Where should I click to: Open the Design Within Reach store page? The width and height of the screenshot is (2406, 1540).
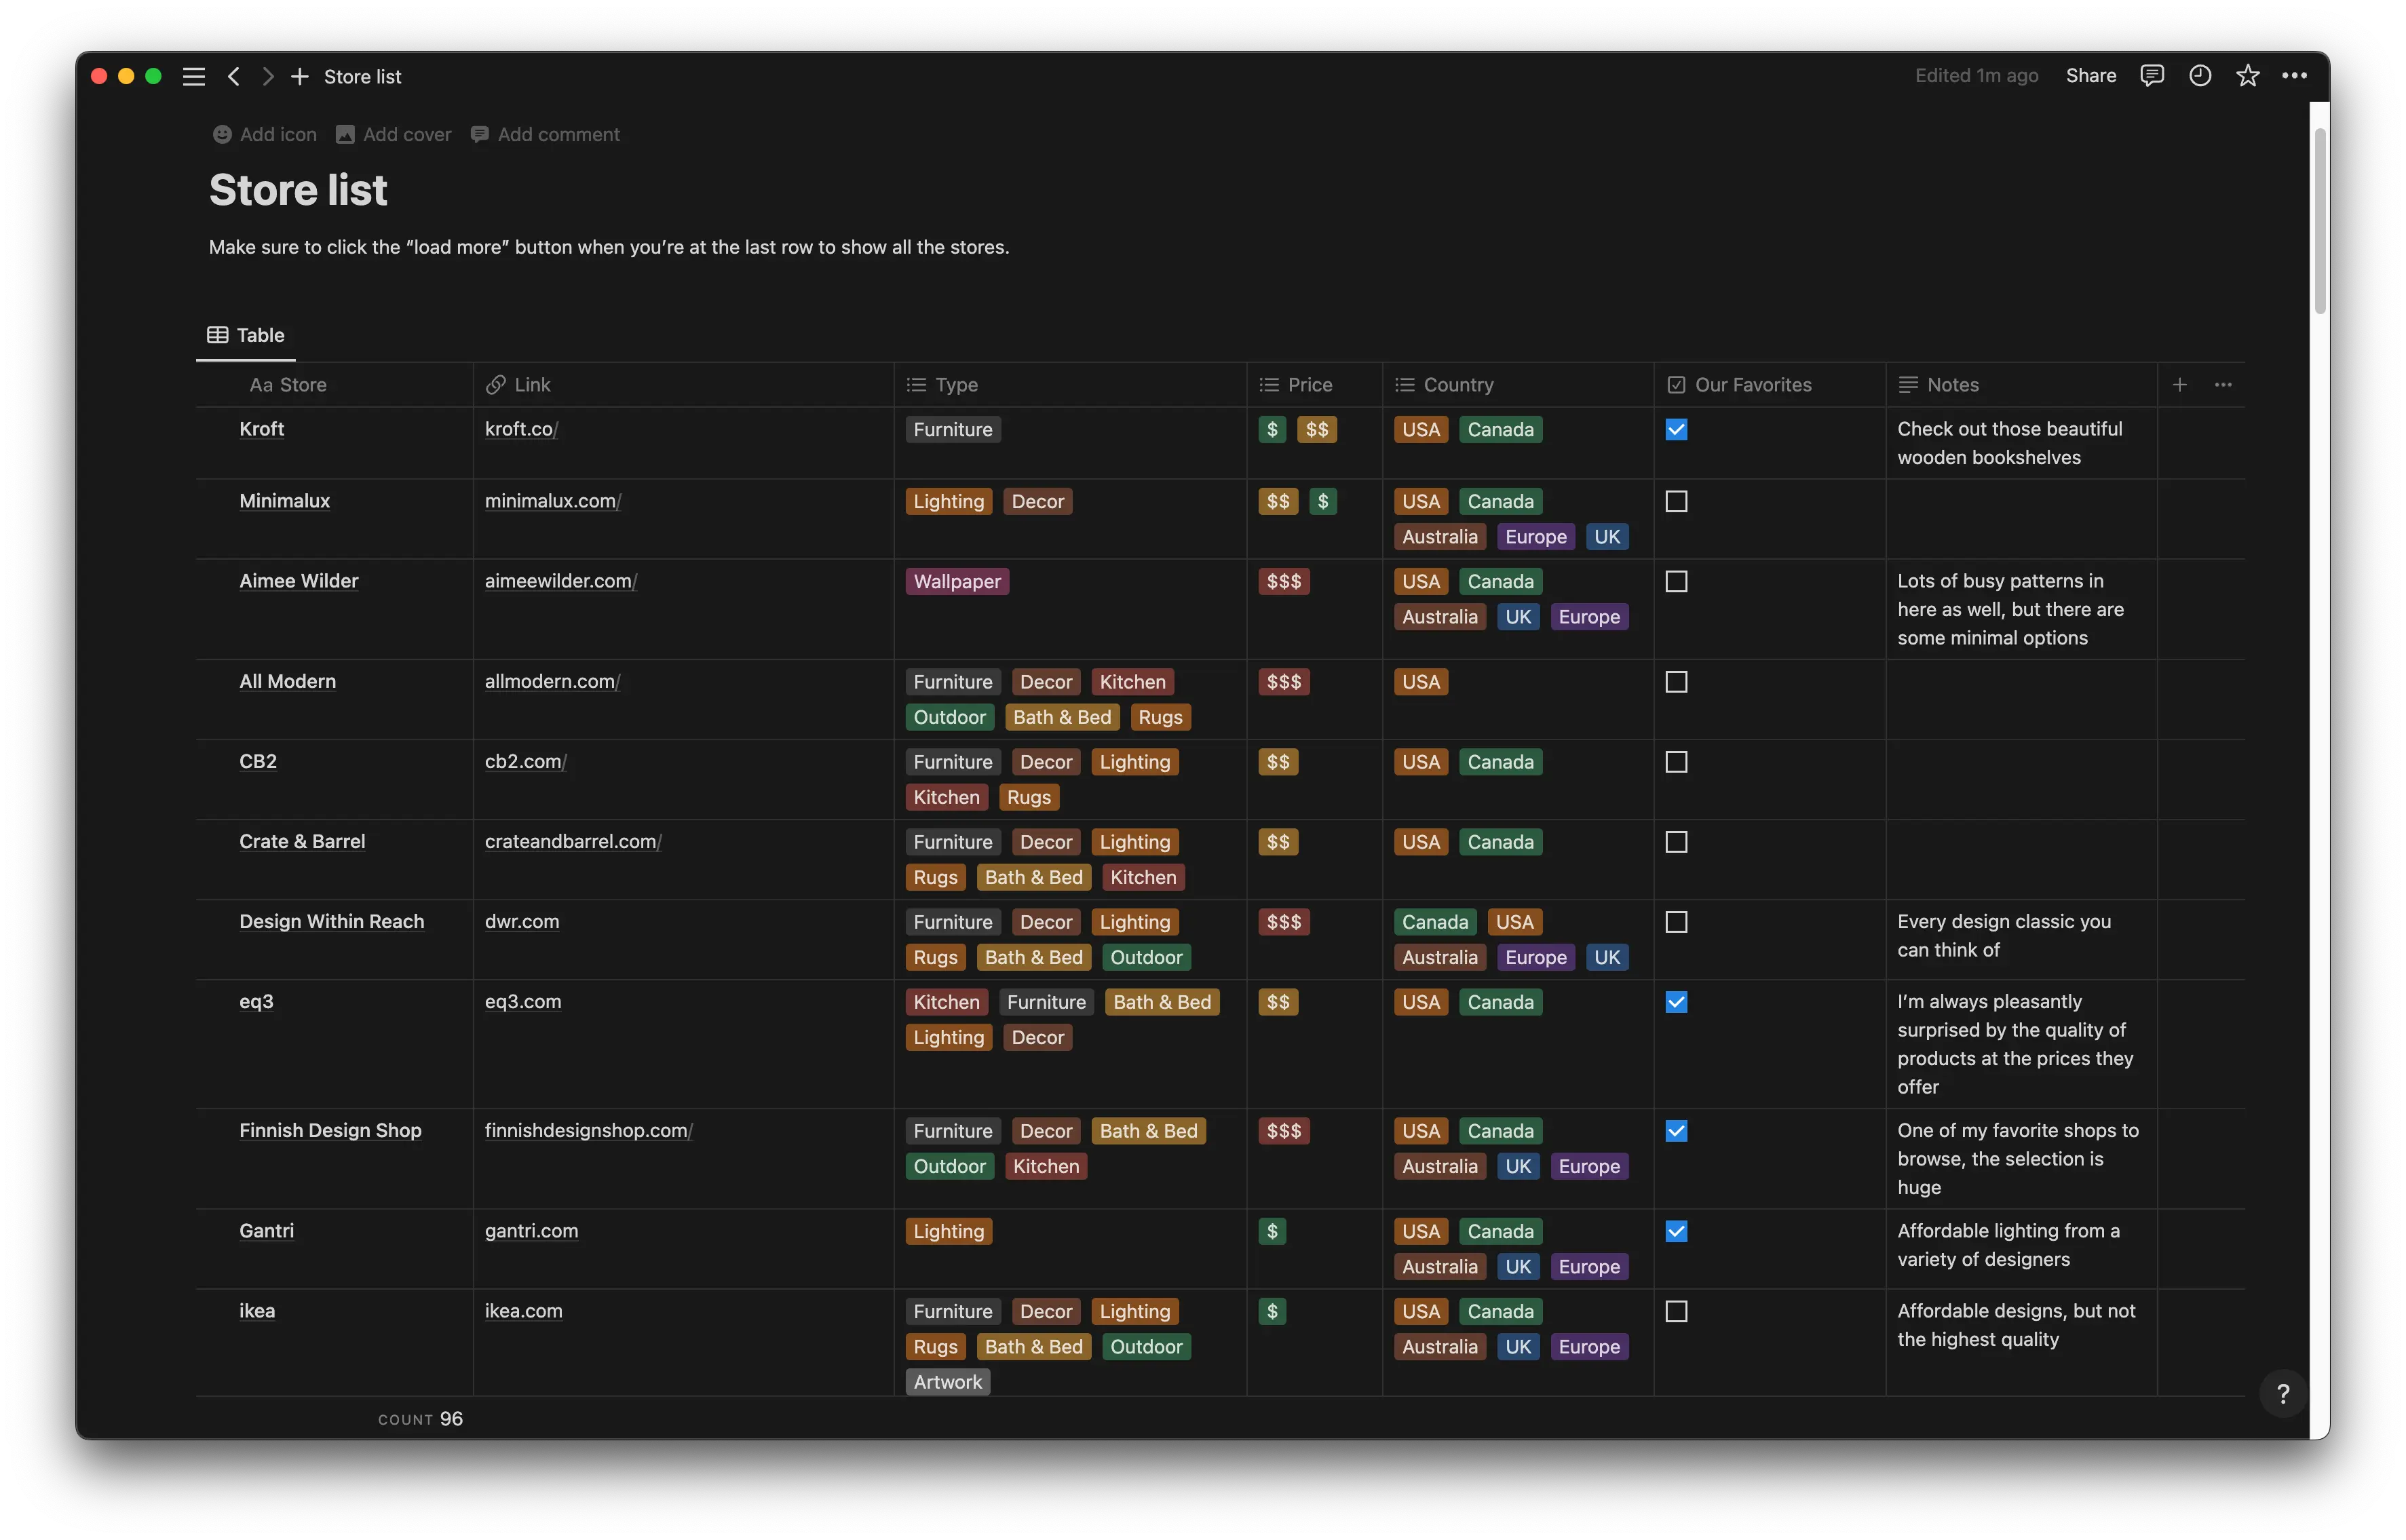[332, 921]
